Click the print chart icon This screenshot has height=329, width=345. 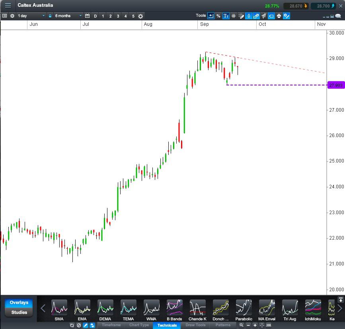(279, 16)
